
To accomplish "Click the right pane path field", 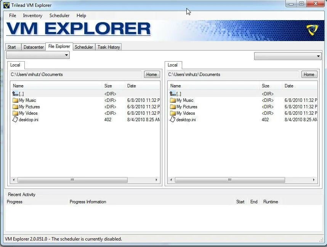I will coord(233,74).
